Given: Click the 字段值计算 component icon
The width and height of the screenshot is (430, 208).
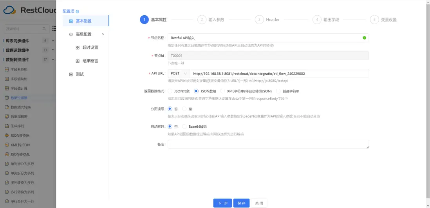Looking at the screenshot, I should (7, 89).
